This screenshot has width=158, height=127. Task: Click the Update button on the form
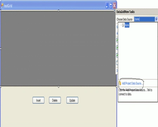pyautogui.click(x=72, y=100)
